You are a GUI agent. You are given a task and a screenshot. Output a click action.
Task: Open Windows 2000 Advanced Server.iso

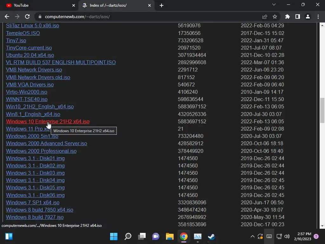coord(46,143)
